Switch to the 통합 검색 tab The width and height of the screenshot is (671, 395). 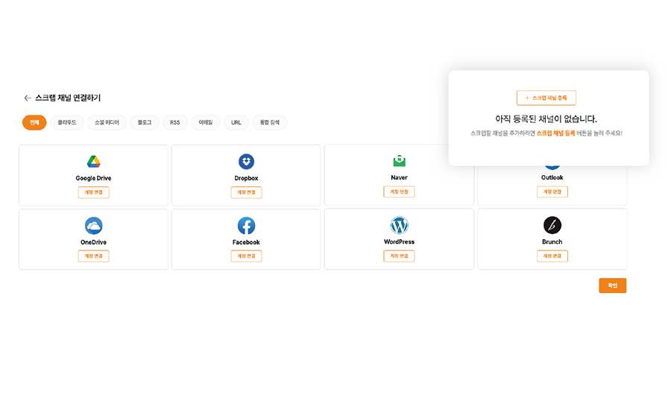[x=269, y=122]
